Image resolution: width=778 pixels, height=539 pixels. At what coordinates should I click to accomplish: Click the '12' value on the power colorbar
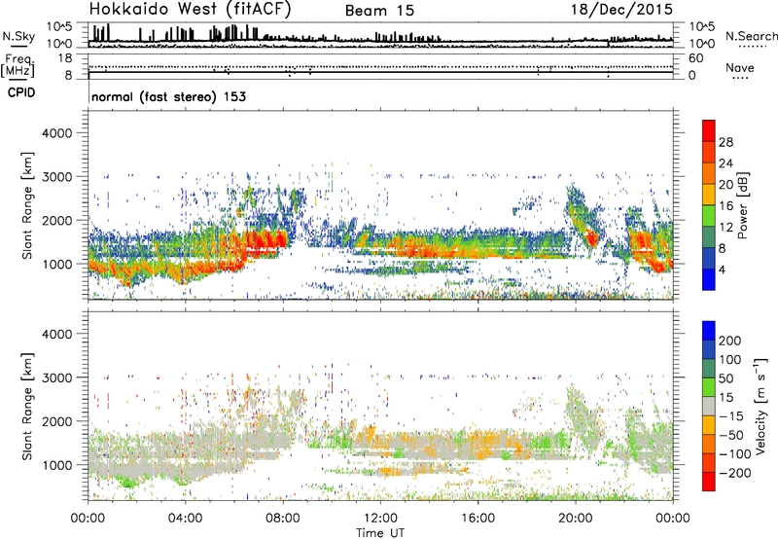point(725,228)
